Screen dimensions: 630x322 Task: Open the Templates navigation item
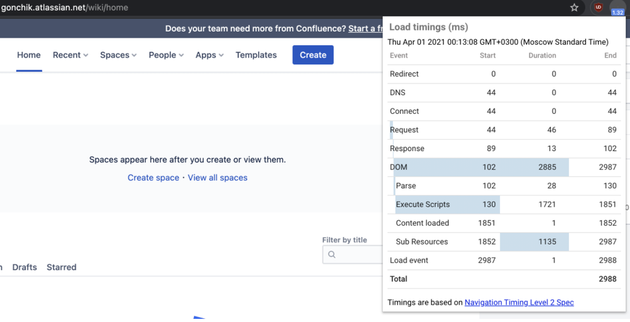(256, 55)
